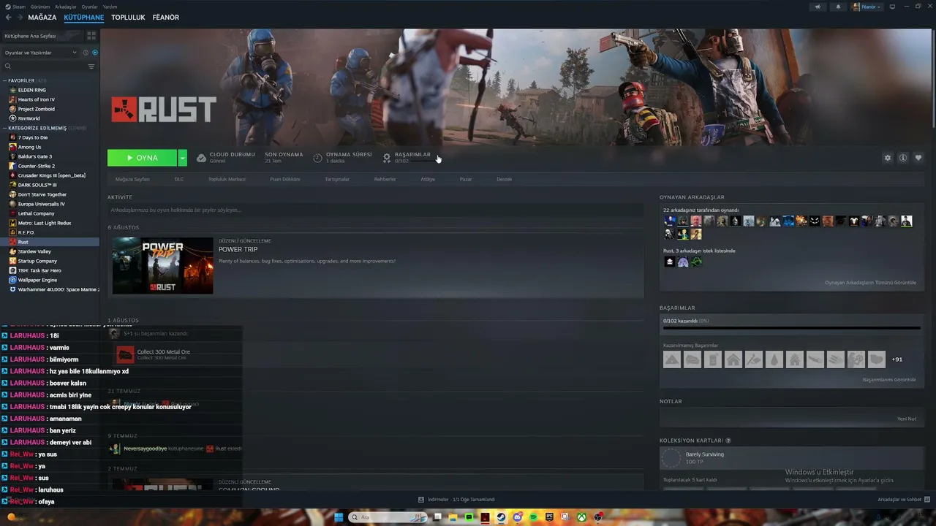This screenshot has width=936, height=526.
Task: Switch to the TOPLULUK tab
Action: (128, 18)
